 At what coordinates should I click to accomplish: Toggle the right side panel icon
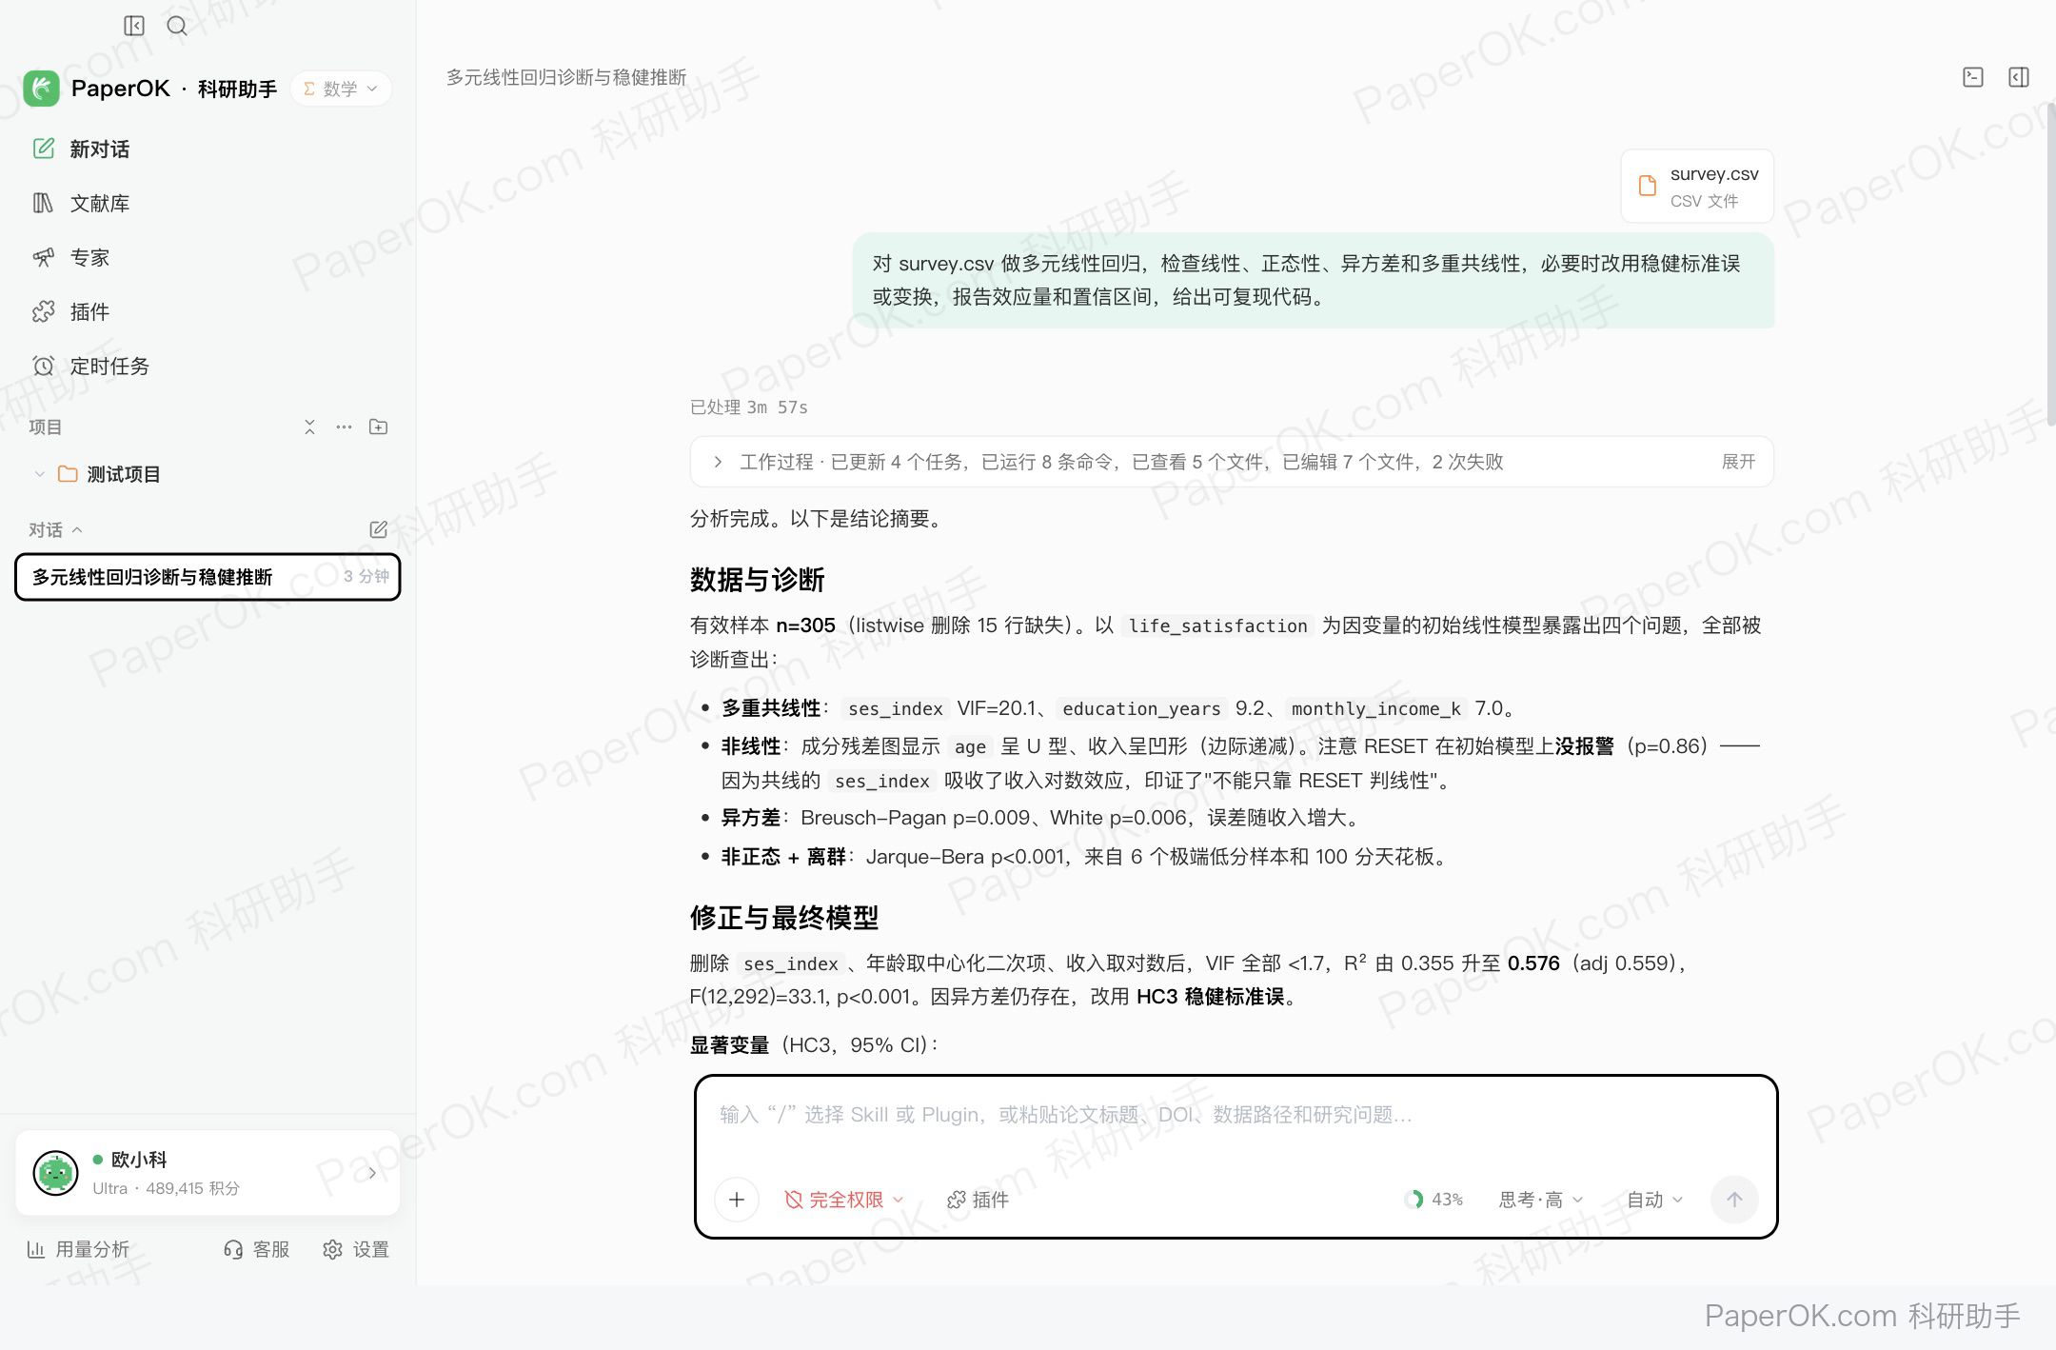(2019, 77)
